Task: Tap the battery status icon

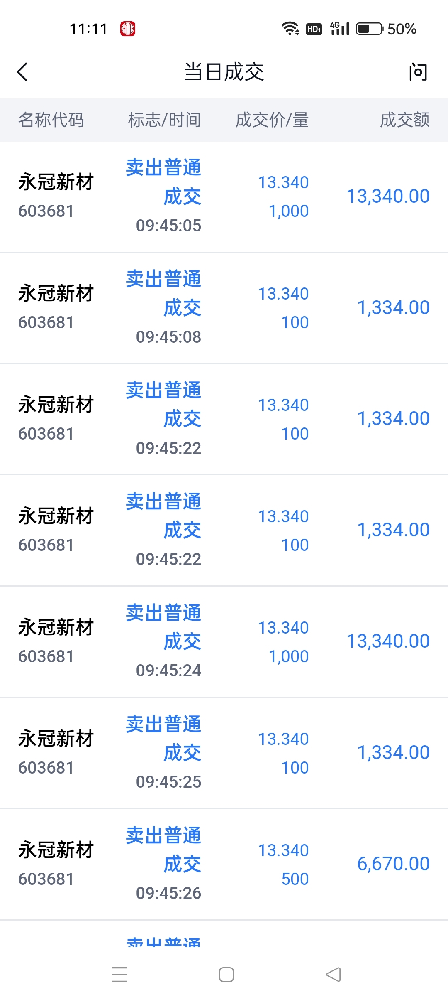Action: coord(370,29)
